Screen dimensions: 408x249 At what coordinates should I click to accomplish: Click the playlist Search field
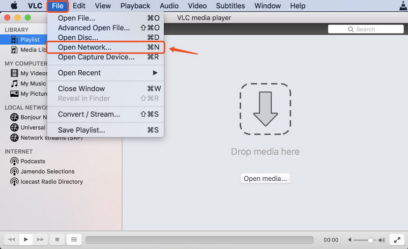tap(366, 29)
